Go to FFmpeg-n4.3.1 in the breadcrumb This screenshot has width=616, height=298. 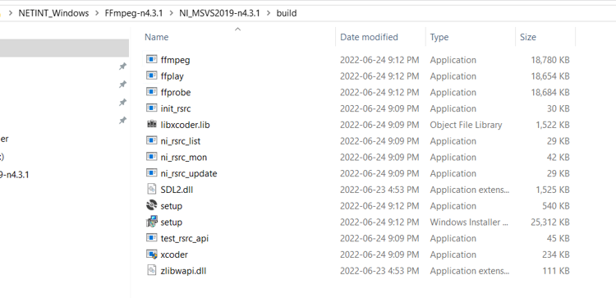coord(134,13)
